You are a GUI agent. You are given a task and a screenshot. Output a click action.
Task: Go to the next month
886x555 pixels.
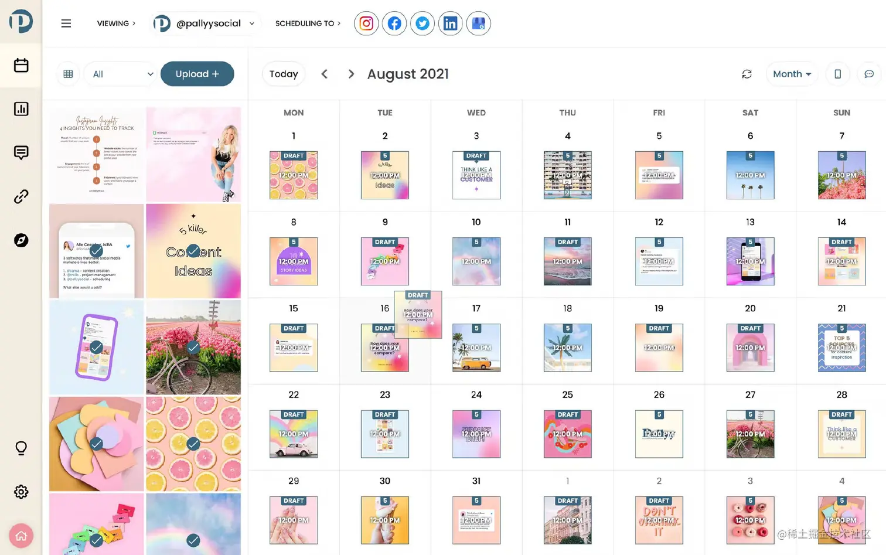[351, 74]
